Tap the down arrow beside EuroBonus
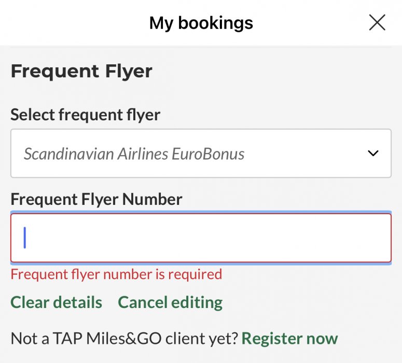The width and height of the screenshot is (402, 363). (373, 153)
